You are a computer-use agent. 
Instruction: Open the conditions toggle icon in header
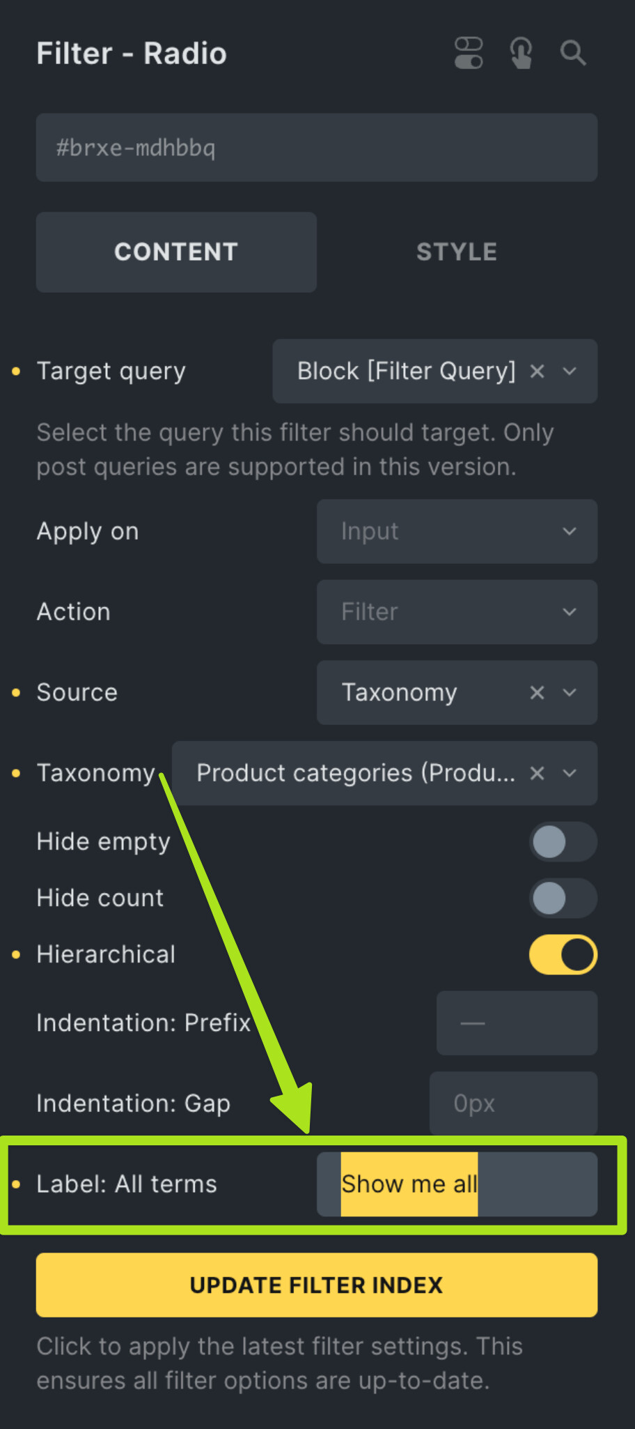click(469, 53)
